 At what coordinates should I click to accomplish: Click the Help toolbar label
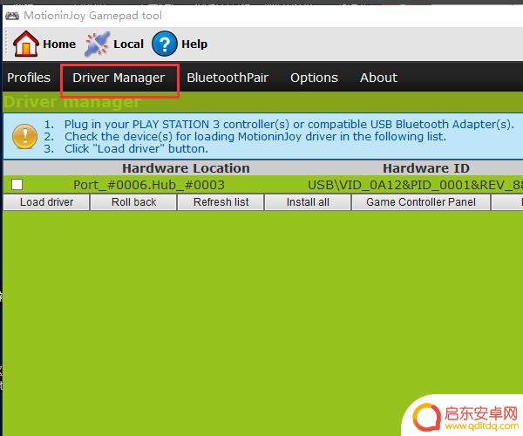(194, 44)
